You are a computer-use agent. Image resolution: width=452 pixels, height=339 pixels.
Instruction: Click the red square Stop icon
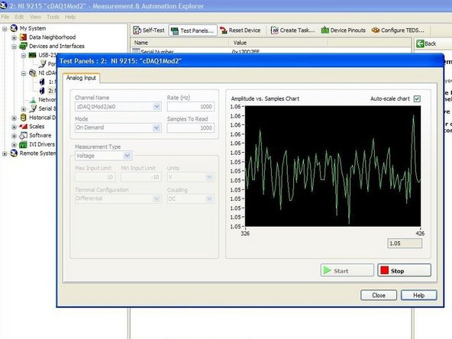coord(385,270)
